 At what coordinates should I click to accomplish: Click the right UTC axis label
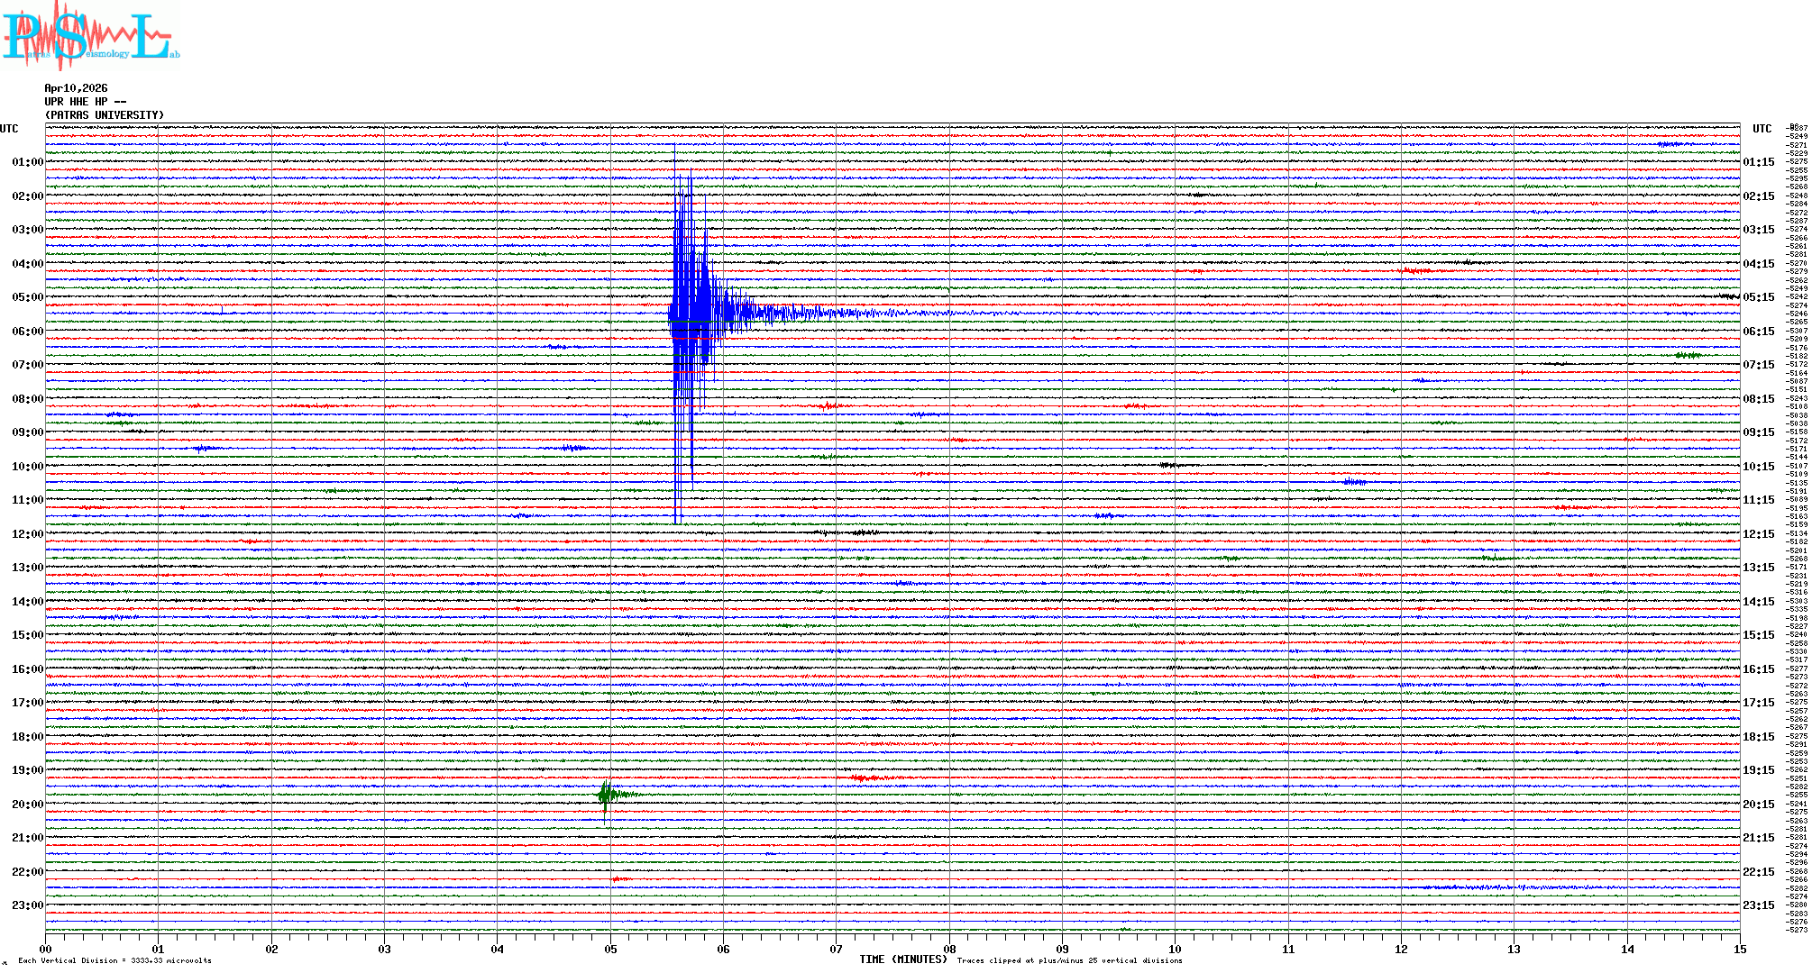(1762, 129)
